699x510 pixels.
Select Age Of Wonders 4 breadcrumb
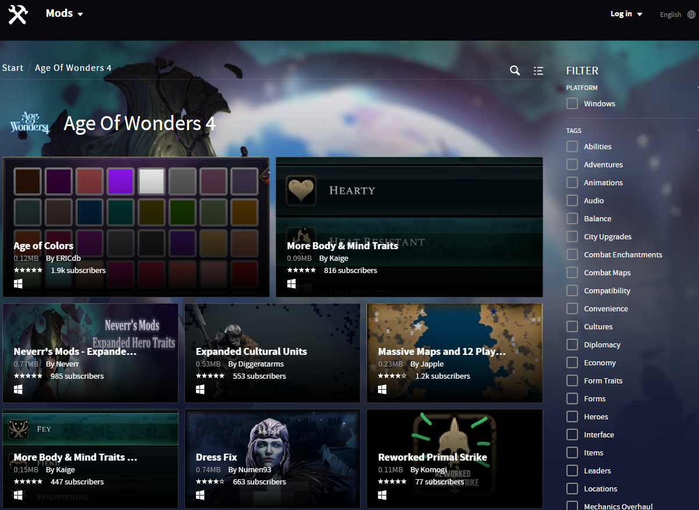[73, 68]
